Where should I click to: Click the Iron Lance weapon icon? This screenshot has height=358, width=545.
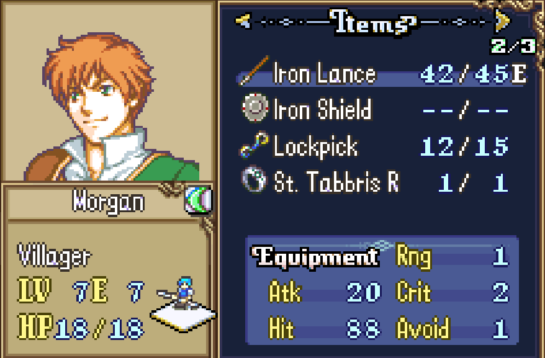click(x=254, y=71)
